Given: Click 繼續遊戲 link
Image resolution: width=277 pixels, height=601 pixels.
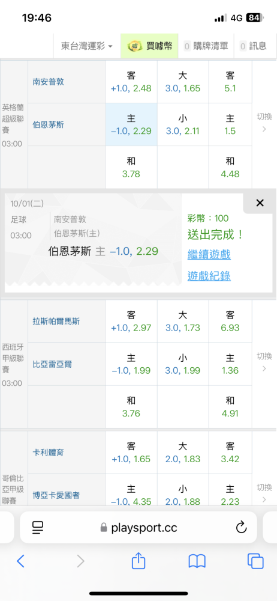Looking at the screenshot, I should tap(209, 254).
